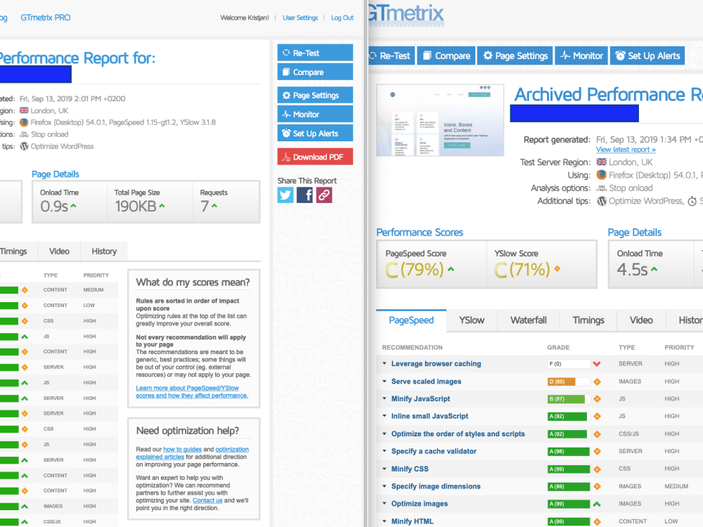
Task: Click the Onload Time 0.9s value
Action: pos(54,206)
